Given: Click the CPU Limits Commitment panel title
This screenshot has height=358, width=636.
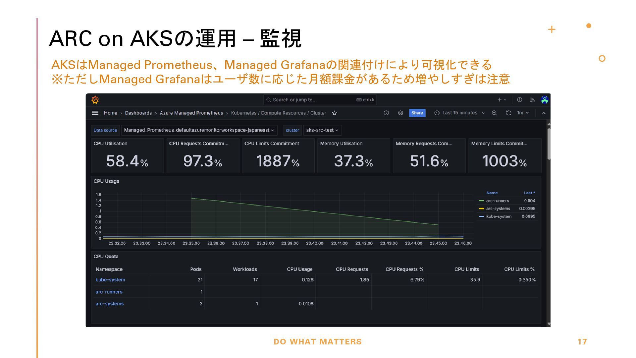Looking at the screenshot, I should click(272, 144).
